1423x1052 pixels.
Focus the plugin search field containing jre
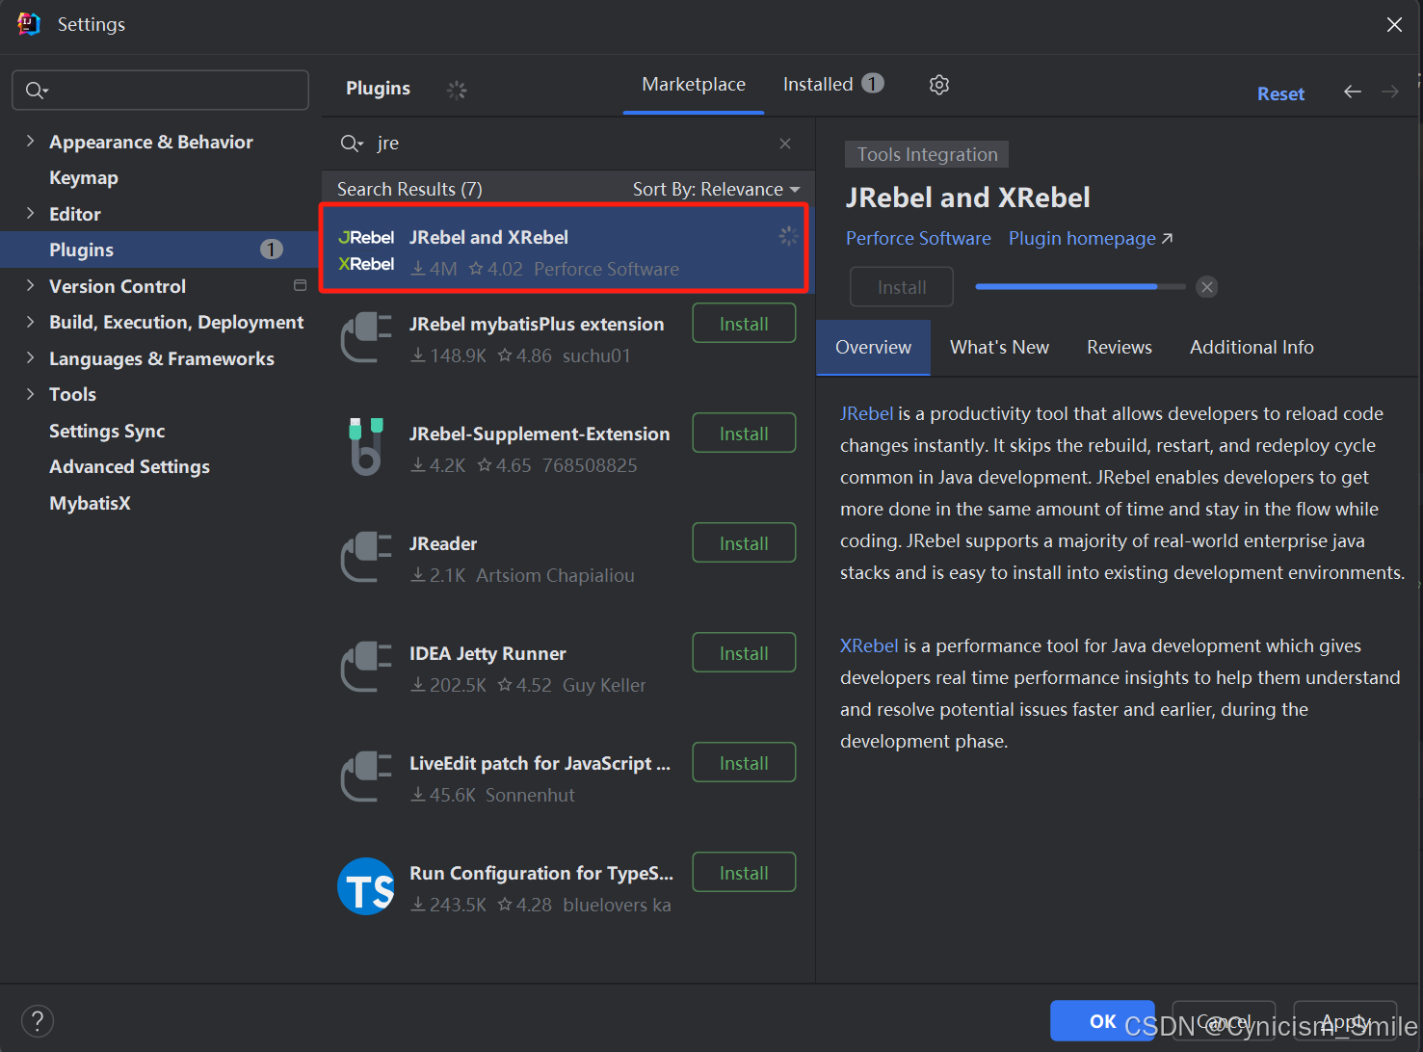click(568, 144)
